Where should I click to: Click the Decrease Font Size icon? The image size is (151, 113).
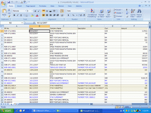tap(39, 11)
